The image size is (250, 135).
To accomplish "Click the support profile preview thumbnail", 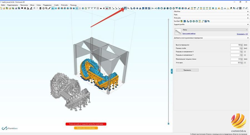I will click(x=178, y=32).
